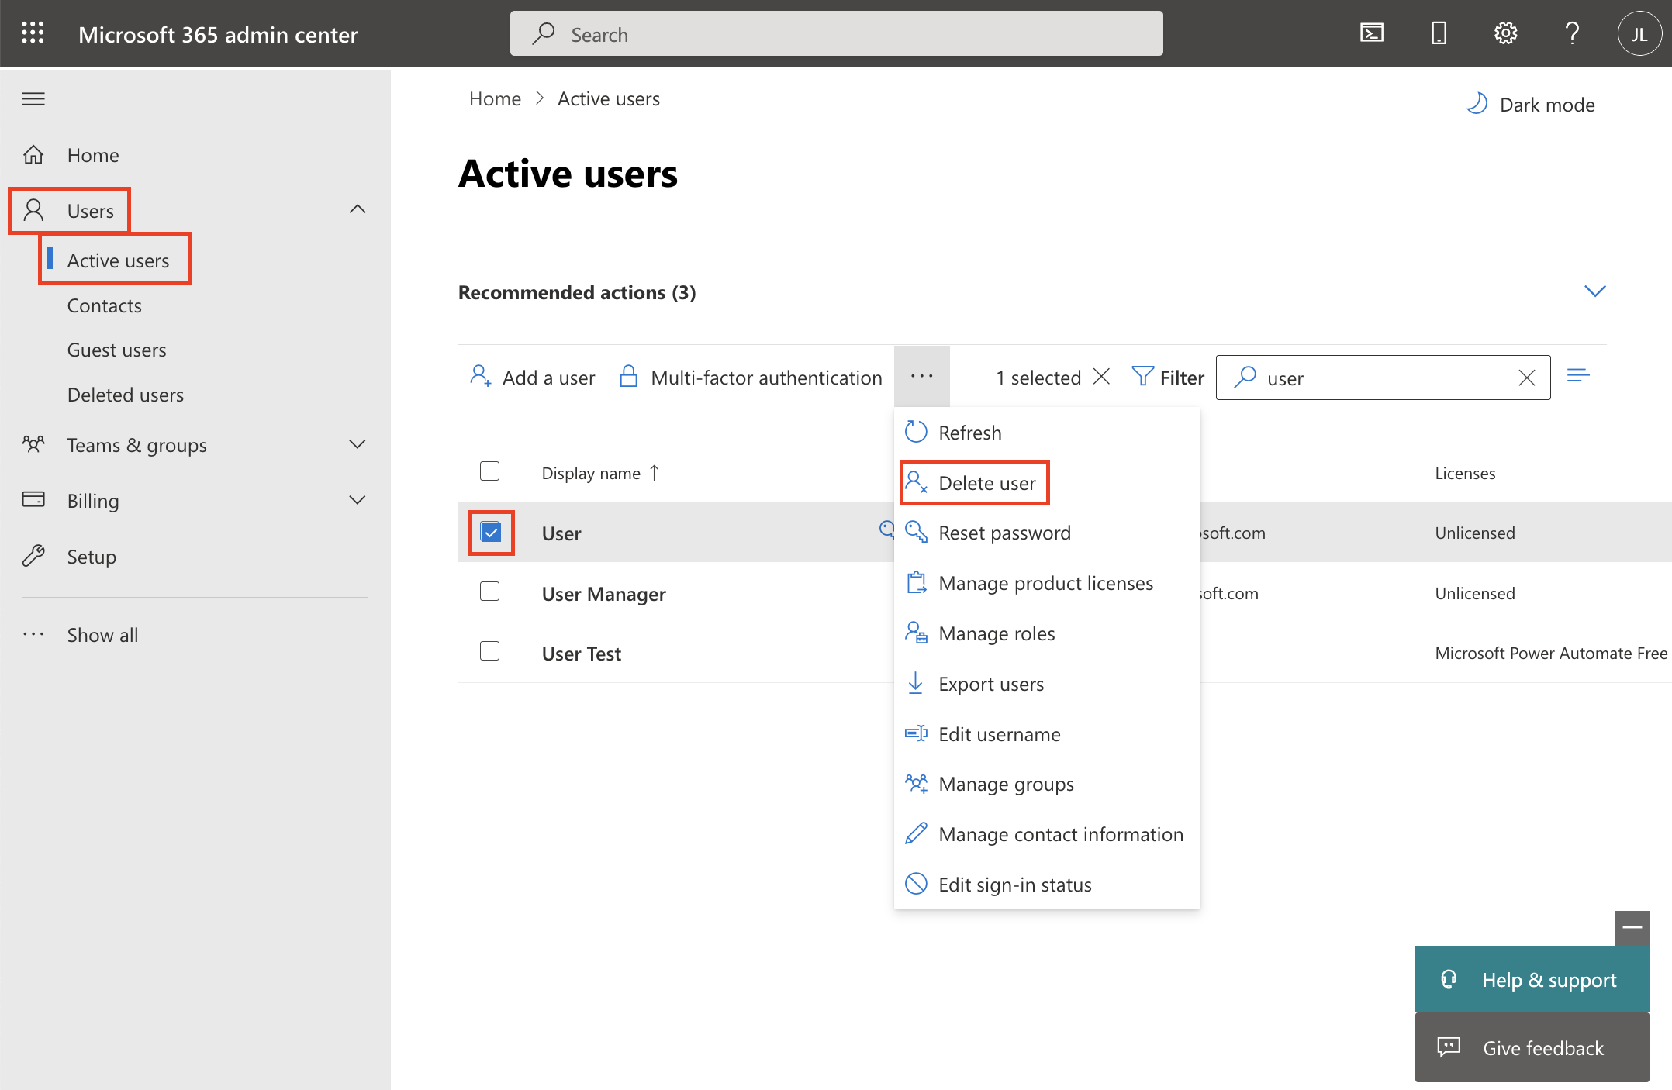Open the User Test display name
The image size is (1672, 1090).
click(x=581, y=654)
